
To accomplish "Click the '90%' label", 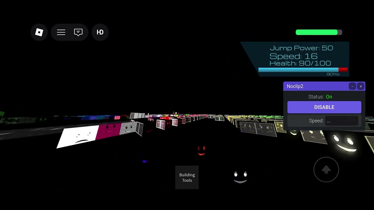I will pos(333,74).
